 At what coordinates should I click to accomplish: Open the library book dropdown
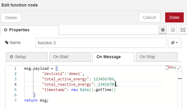click(x=174, y=43)
